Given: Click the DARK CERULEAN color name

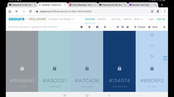Looking at the screenshot, I should pyautogui.click(x=119, y=86).
